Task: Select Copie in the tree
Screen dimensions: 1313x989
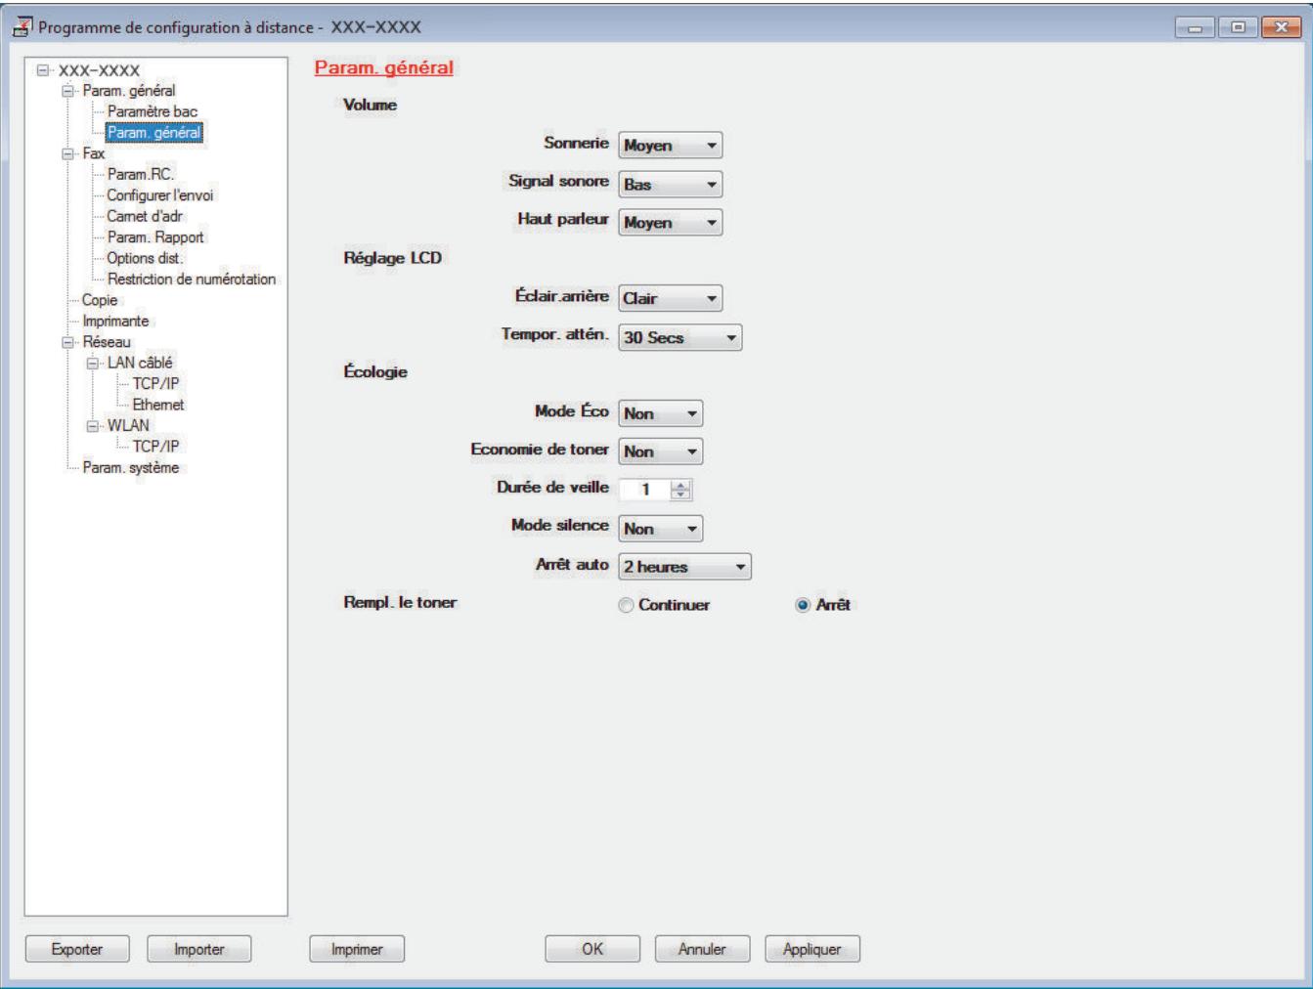Action: (x=100, y=300)
